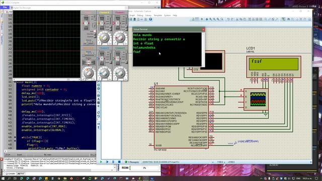Click the zoom to fit icon
The height and width of the screenshot is (181, 322).
218,19
